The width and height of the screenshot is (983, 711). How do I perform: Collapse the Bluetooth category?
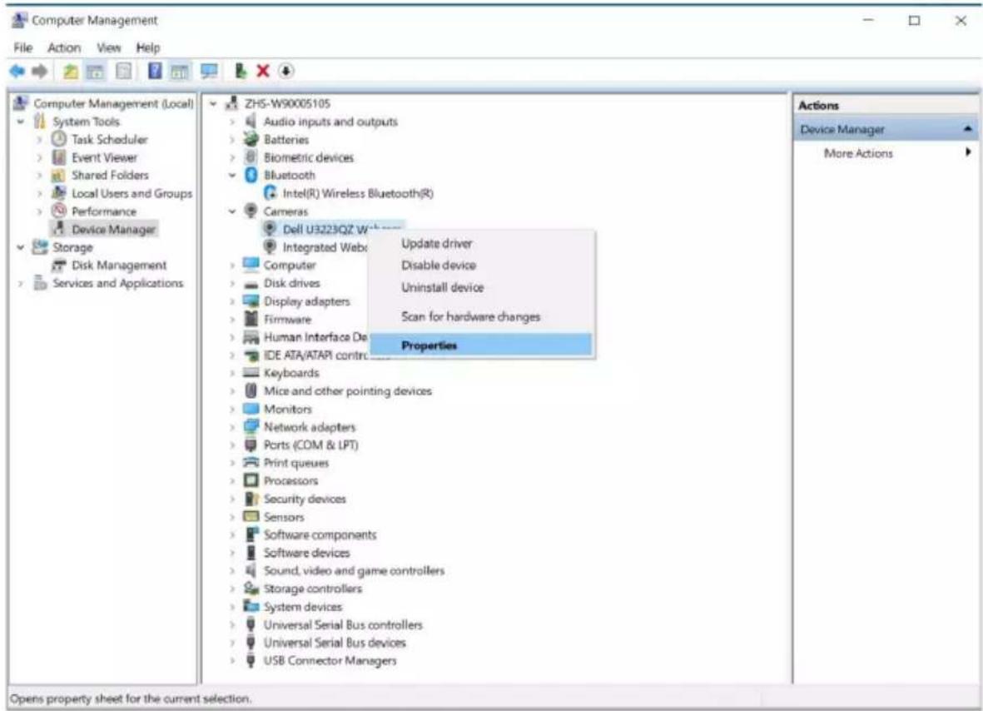232,176
